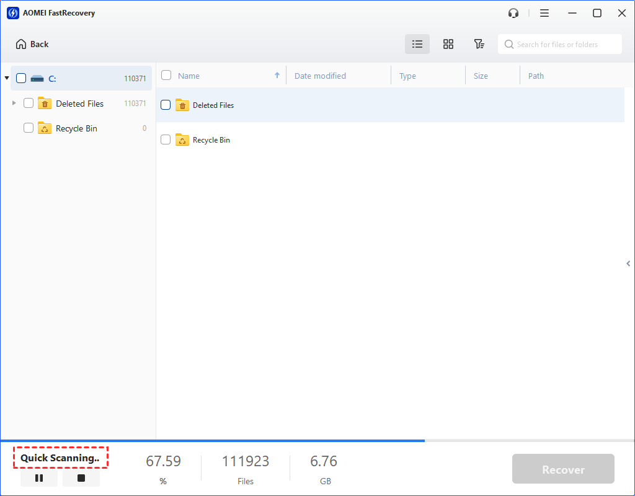
Task: Open the filter options
Action: point(479,44)
